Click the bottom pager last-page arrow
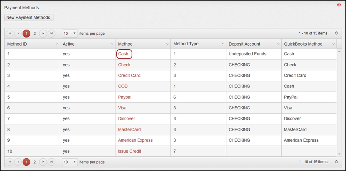The width and height of the screenshot is (346, 171). pos(51,162)
